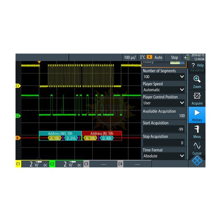This screenshot has height=221, width=221.
Task: Select the Address (W): 10h frame
Action: [x=60, y=133]
